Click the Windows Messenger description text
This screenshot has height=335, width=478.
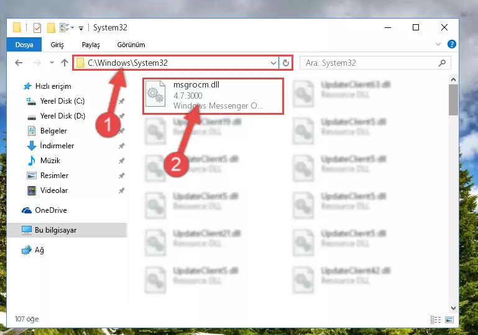coord(218,105)
